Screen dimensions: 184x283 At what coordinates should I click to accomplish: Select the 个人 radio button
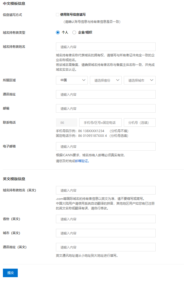click(58, 32)
